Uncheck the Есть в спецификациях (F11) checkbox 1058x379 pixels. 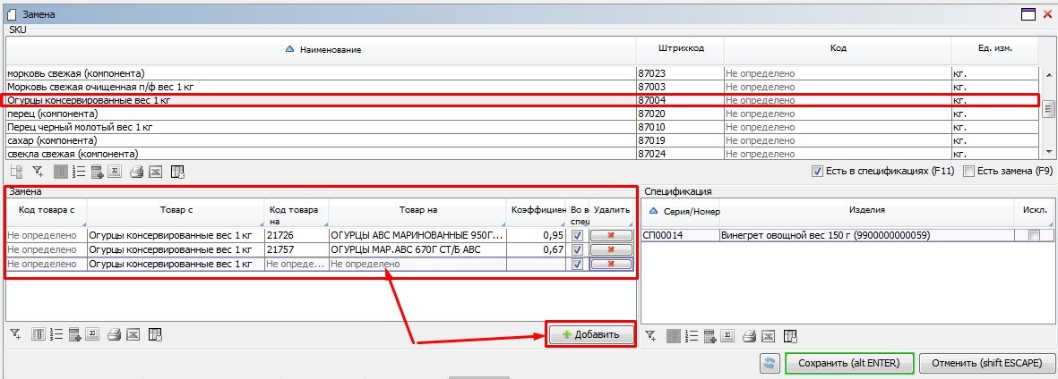tap(816, 172)
